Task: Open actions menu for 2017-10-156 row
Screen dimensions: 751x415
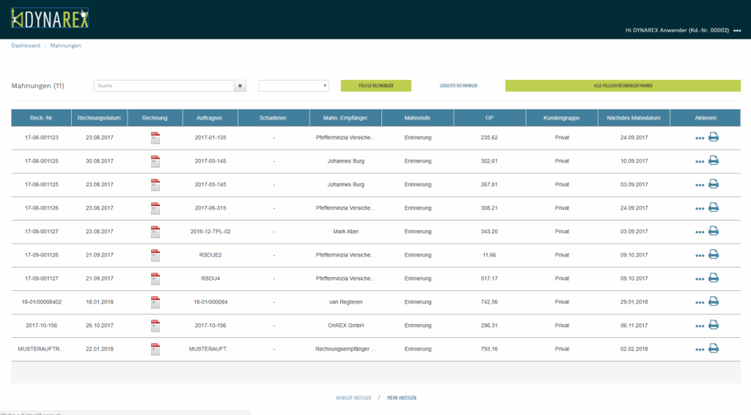Action: (x=699, y=326)
